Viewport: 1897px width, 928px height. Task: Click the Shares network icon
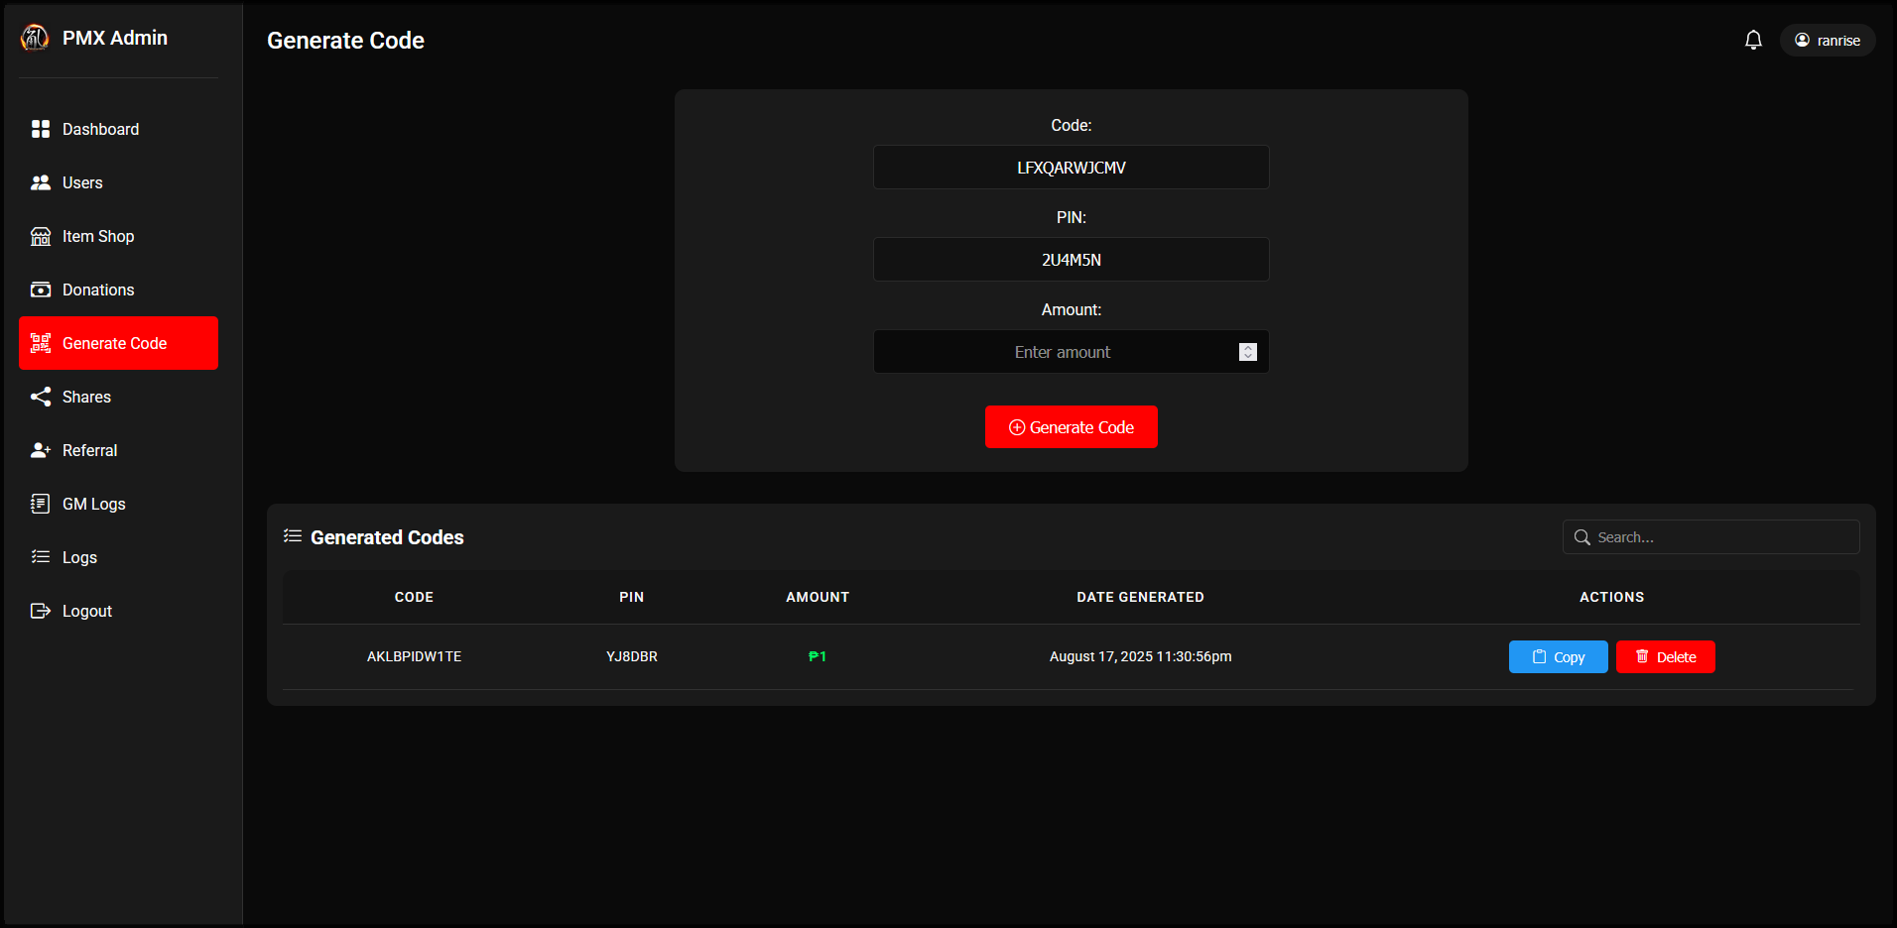[41, 397]
